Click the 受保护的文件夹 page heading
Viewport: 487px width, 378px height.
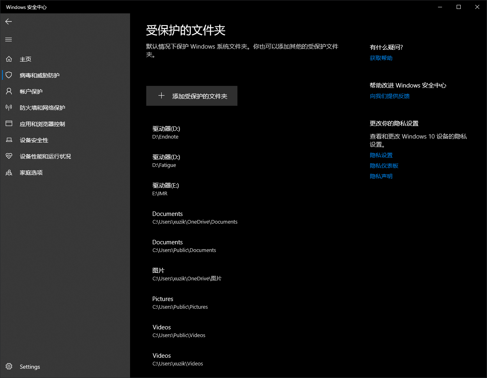(186, 30)
